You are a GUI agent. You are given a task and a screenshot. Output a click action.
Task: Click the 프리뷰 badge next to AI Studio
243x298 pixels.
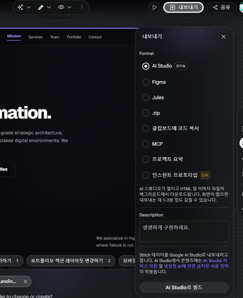pos(181,66)
